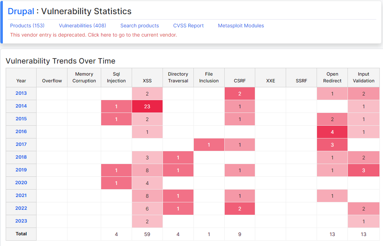Screen dimensions: 383x246
Task: Click the Sql Injection column header
Action: click(116, 77)
